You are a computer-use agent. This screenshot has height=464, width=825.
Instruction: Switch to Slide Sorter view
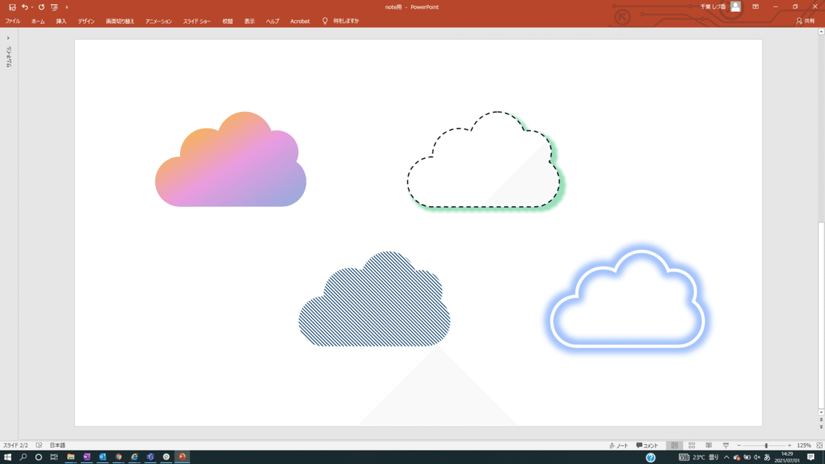click(692, 445)
